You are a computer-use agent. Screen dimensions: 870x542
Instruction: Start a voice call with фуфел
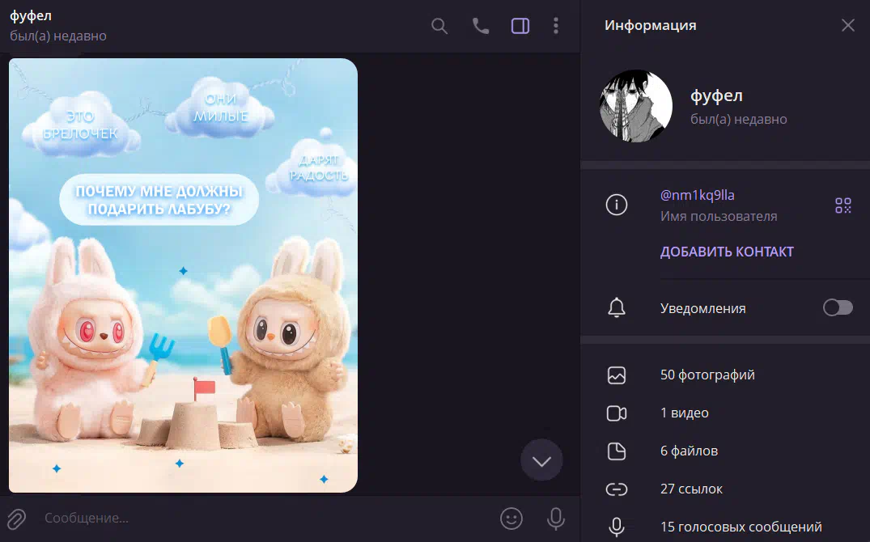pyautogui.click(x=481, y=26)
